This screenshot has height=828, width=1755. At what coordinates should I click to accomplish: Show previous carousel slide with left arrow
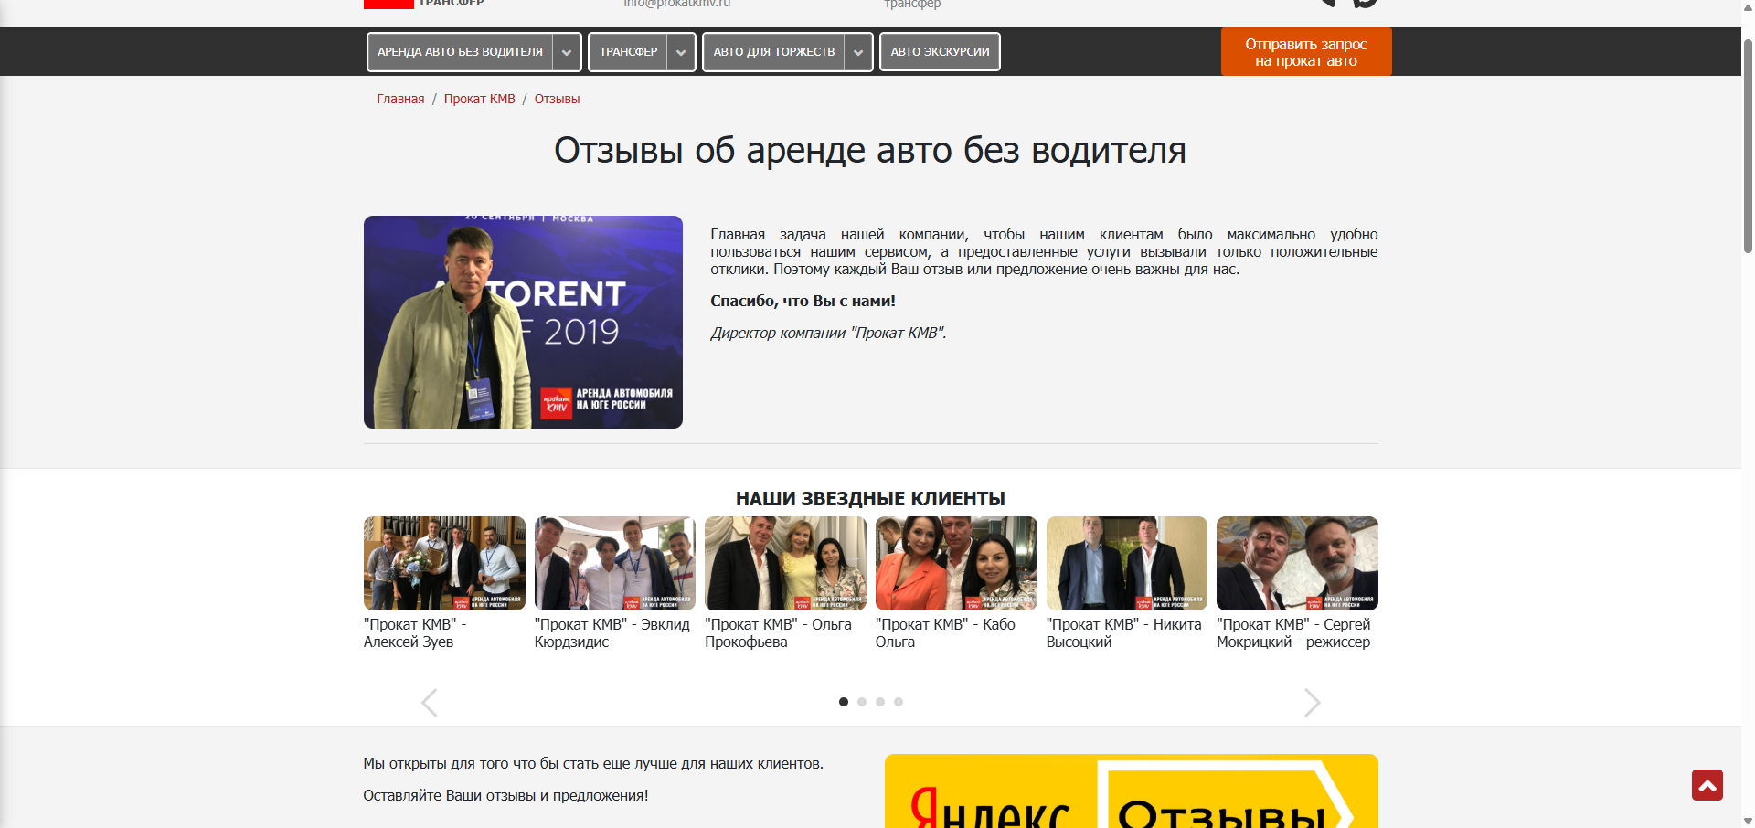430,702
